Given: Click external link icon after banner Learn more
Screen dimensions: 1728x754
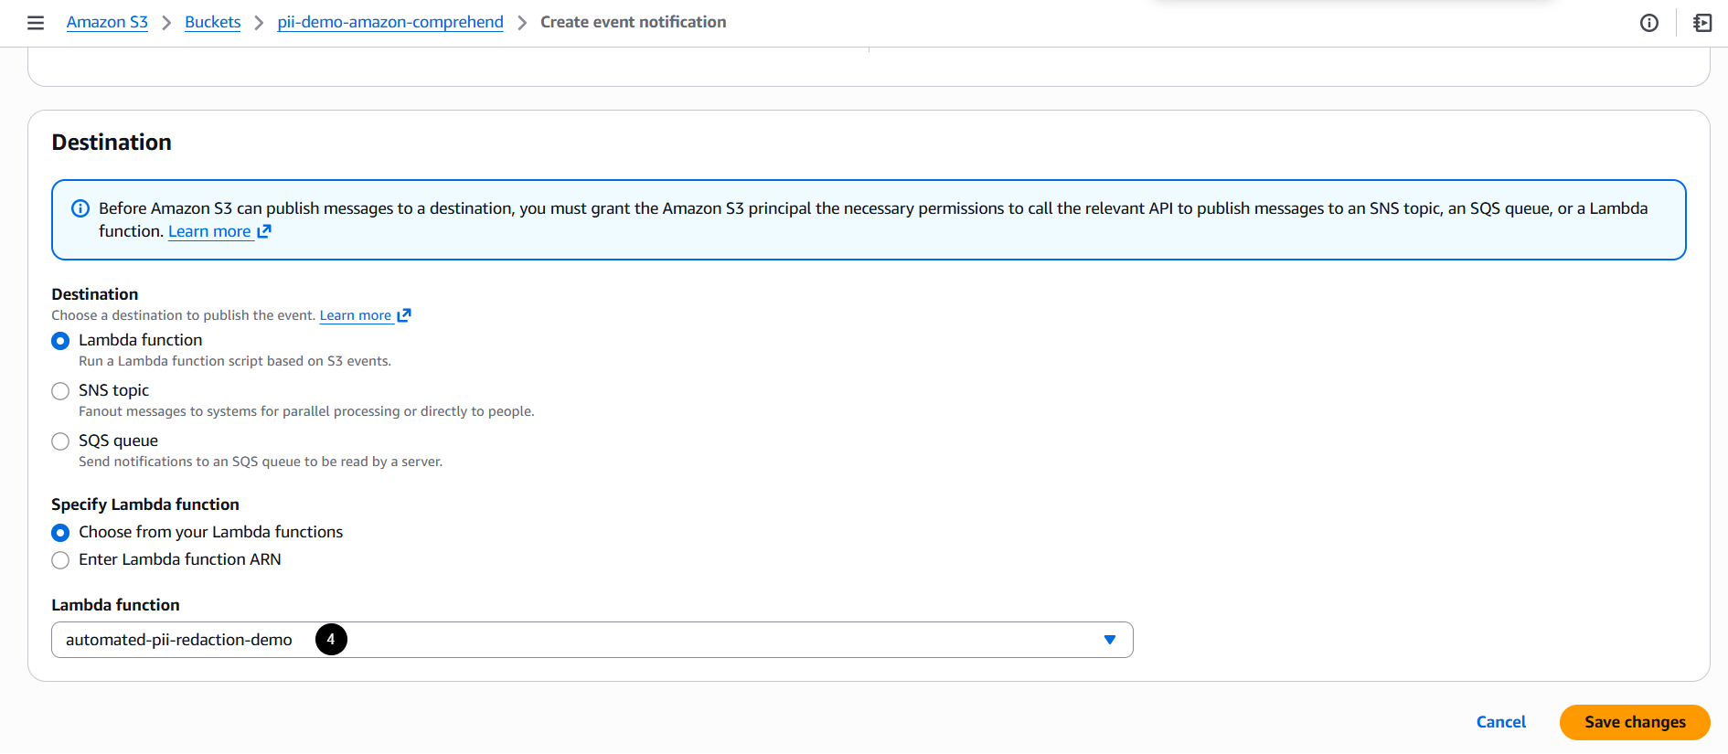Looking at the screenshot, I should [x=263, y=231].
